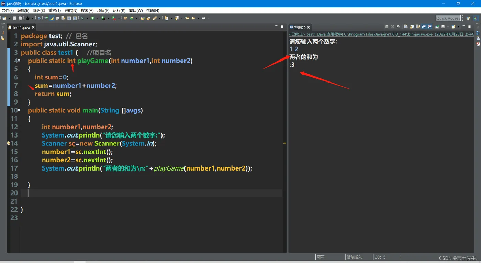Toggle Show Whitespace Characters pilcrow icon

[x=75, y=18]
